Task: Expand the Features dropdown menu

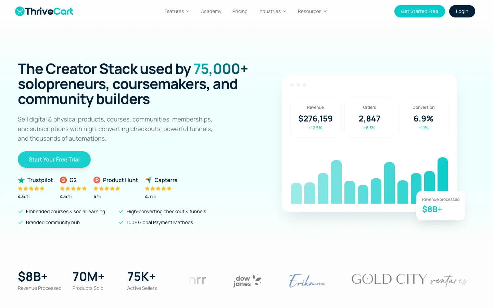Action: pyautogui.click(x=177, y=11)
